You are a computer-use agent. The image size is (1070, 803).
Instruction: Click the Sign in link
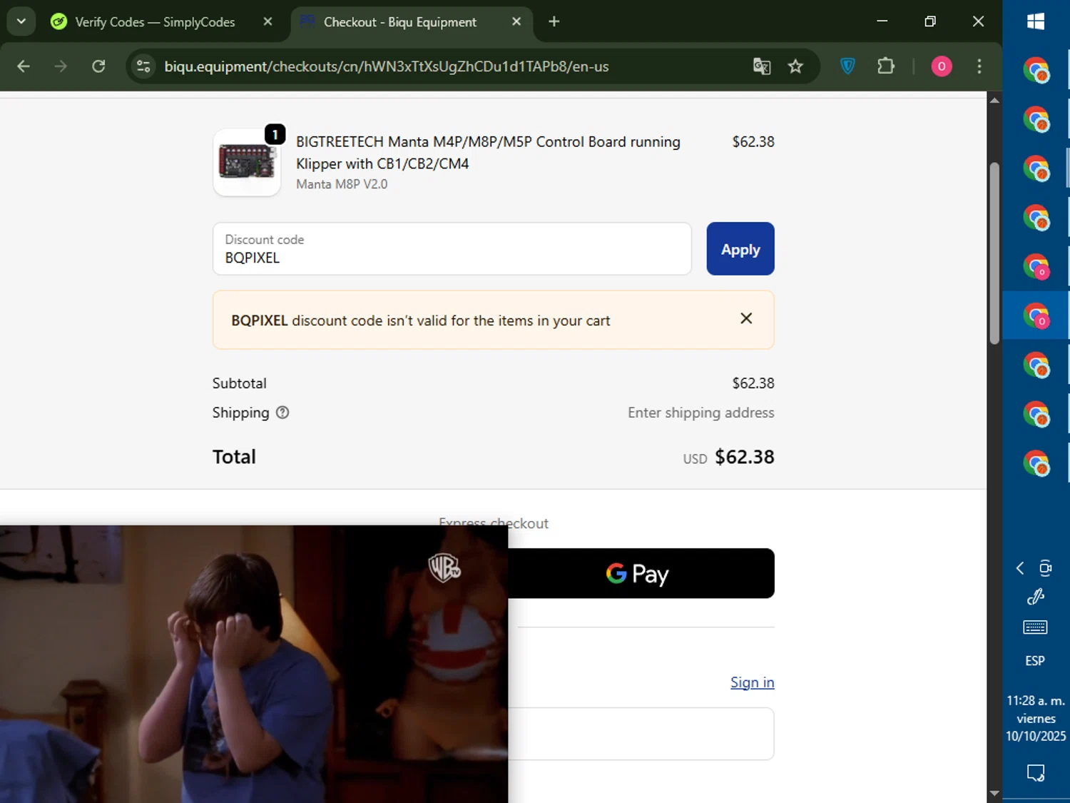[x=752, y=682]
